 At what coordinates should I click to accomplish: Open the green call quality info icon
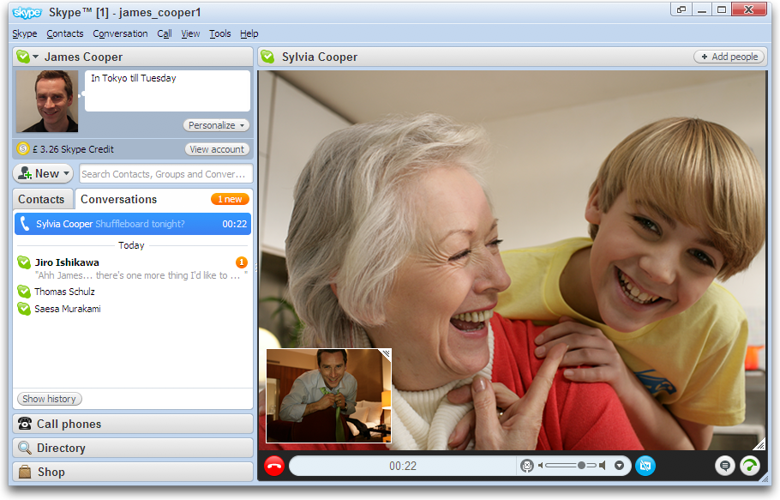click(x=750, y=466)
